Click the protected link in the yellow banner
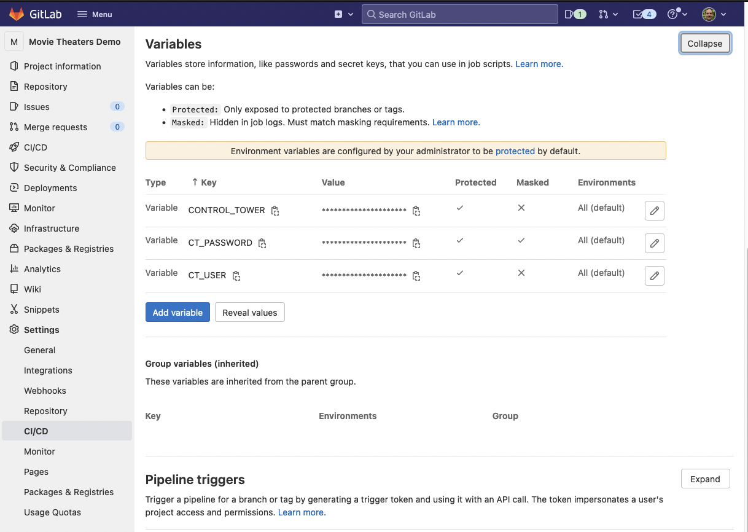The image size is (748, 532). click(x=515, y=151)
